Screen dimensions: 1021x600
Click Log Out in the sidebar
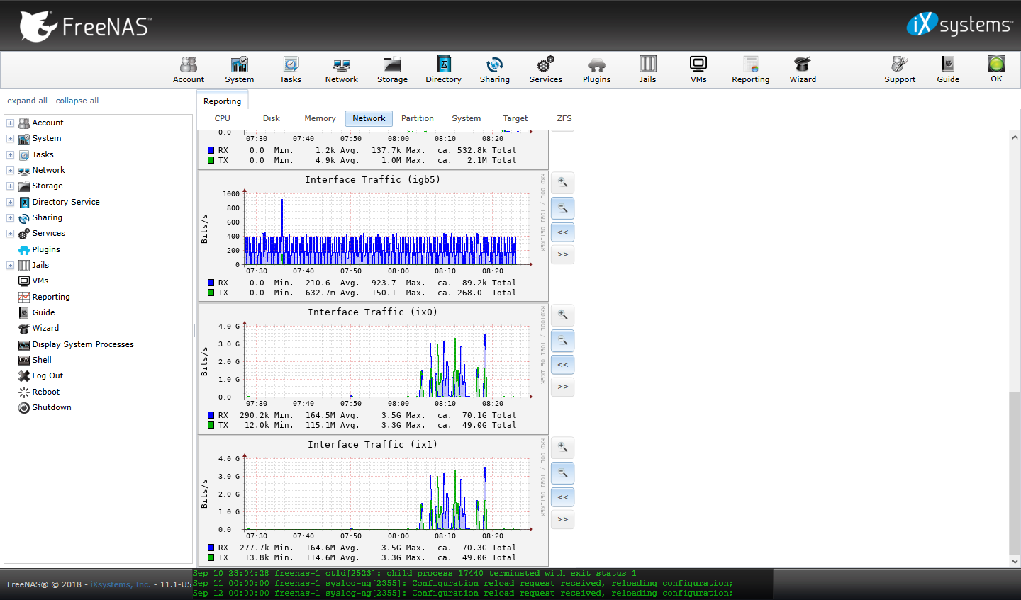48,375
